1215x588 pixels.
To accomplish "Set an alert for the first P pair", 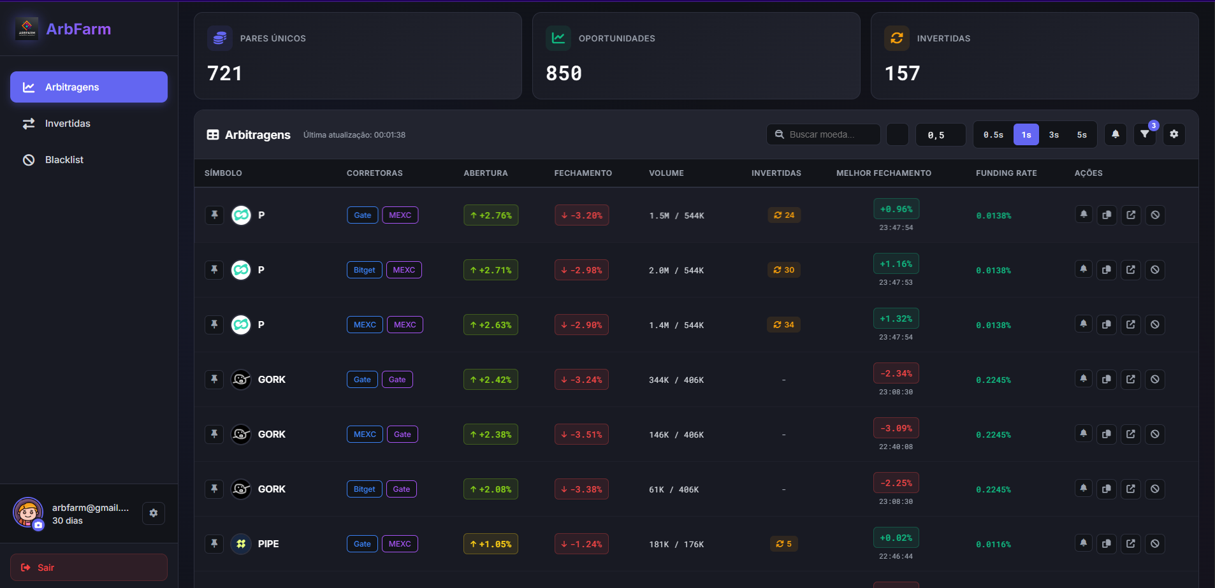I will (1084, 215).
